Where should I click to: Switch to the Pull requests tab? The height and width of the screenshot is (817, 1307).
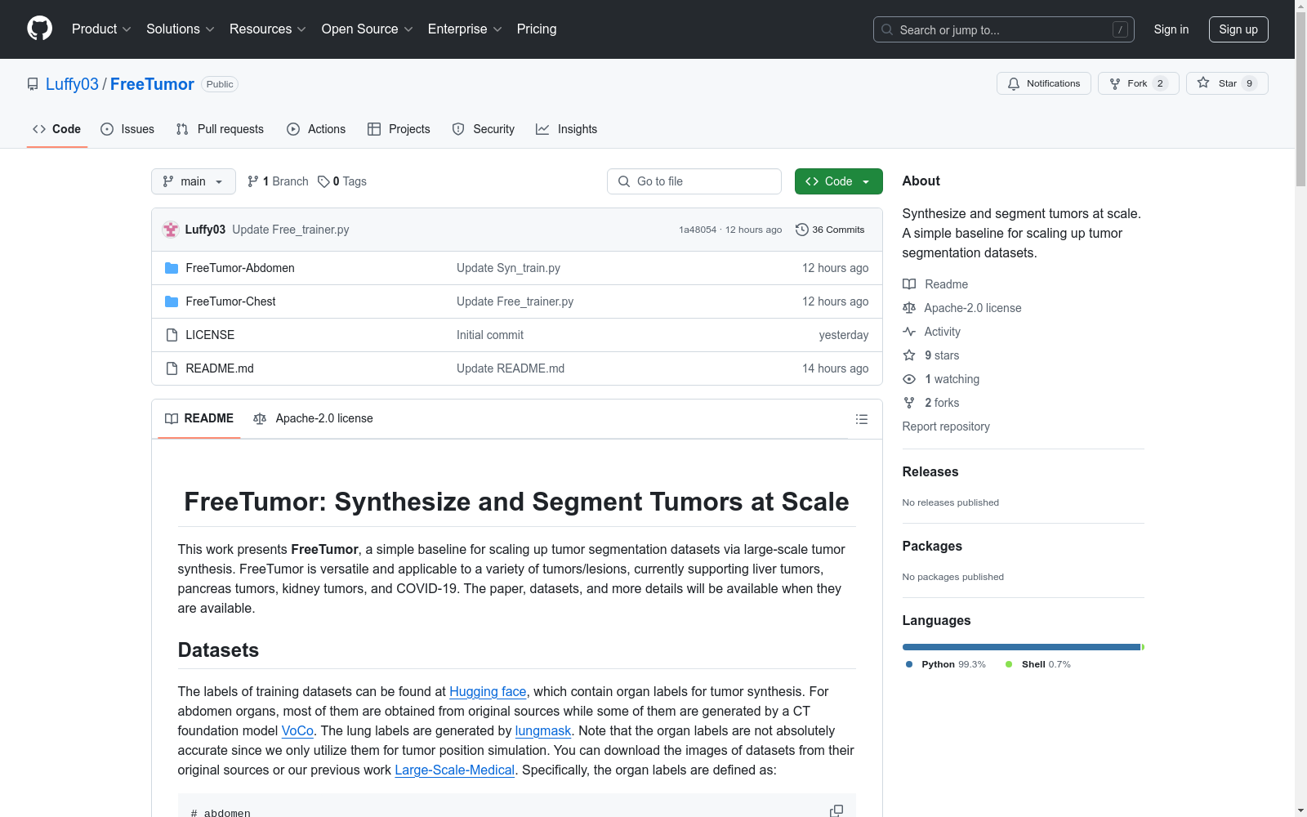point(220,129)
